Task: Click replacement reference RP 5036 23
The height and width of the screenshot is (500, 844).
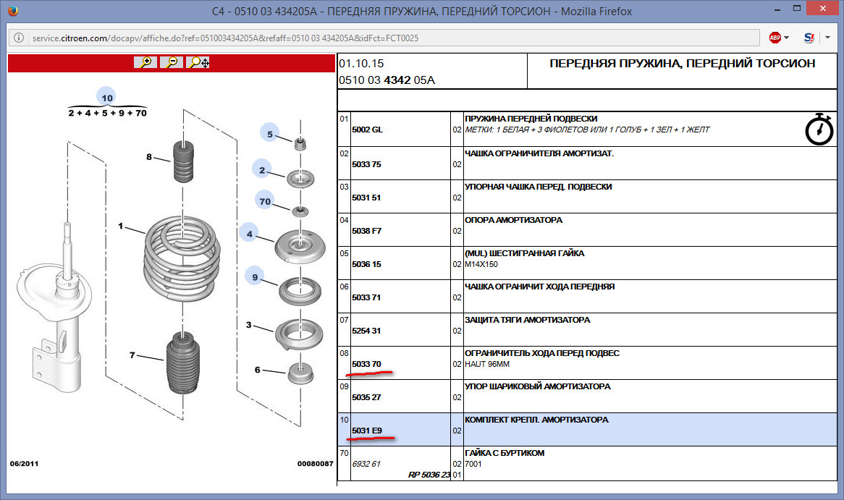Action: click(x=429, y=475)
